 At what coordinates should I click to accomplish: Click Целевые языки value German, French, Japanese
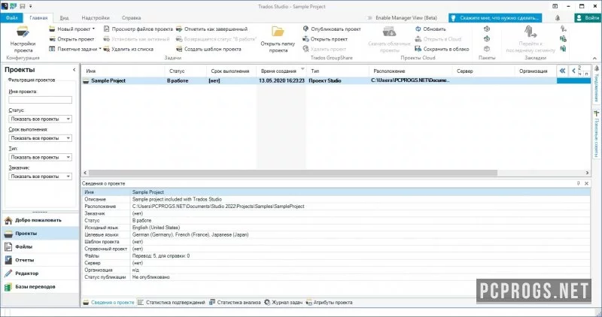[190, 234]
